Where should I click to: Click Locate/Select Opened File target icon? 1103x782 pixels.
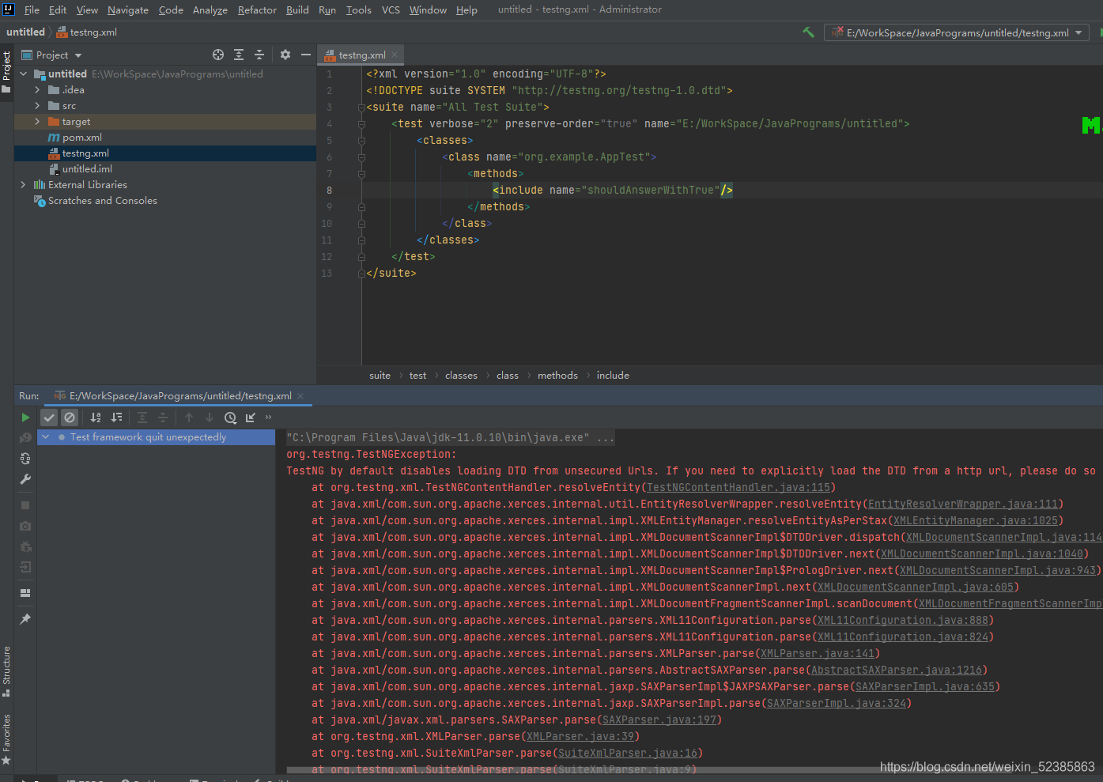point(218,55)
